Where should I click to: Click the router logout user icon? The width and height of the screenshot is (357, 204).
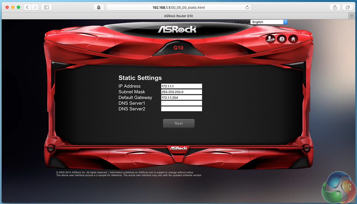[270, 39]
